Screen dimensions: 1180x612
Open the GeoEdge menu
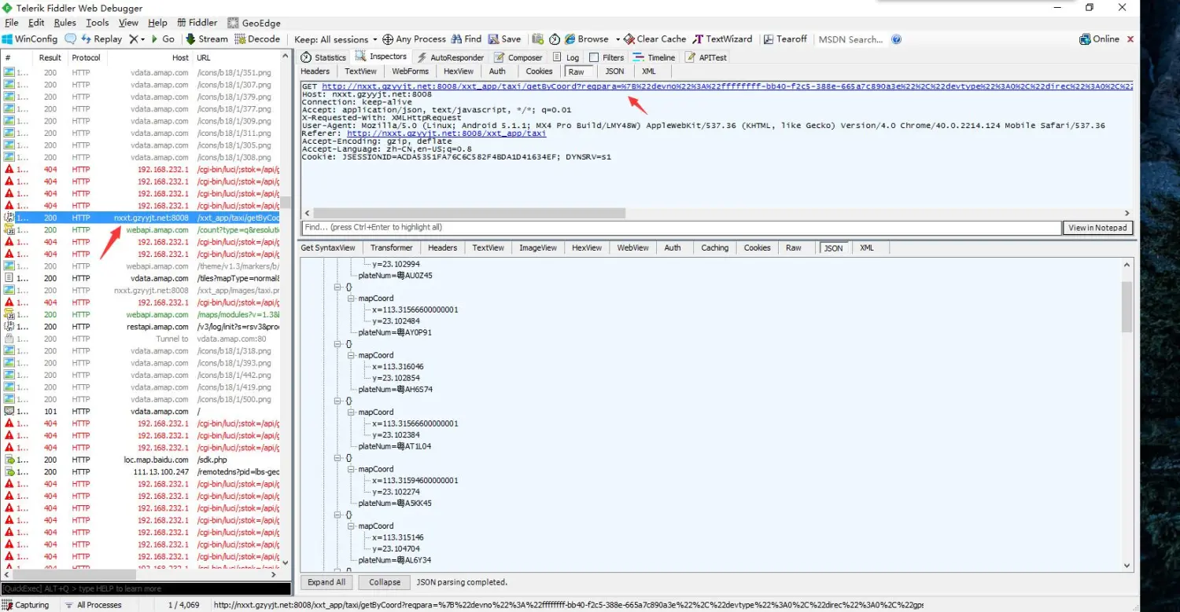point(254,23)
